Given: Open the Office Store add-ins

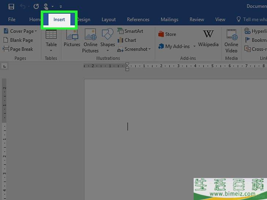Looking at the screenshot, I should click(167, 34).
